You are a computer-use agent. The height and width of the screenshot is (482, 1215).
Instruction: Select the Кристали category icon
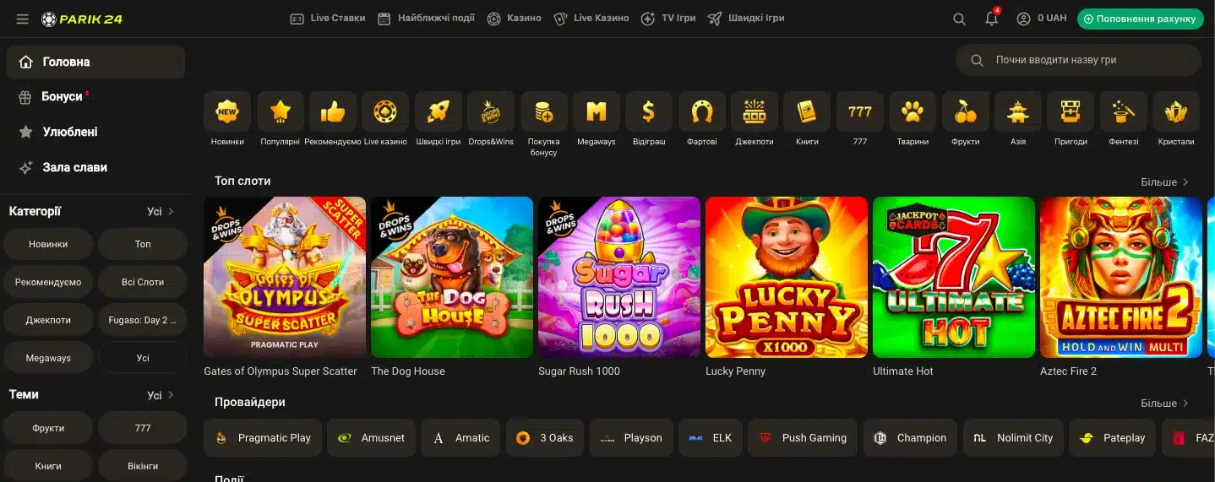(1176, 111)
